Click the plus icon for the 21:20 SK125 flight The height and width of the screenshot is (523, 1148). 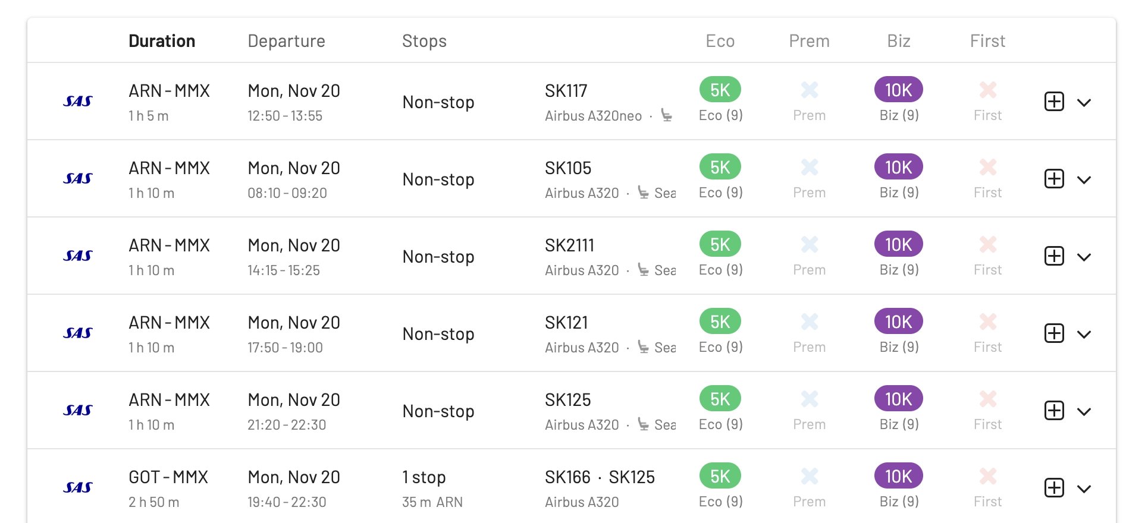point(1054,411)
